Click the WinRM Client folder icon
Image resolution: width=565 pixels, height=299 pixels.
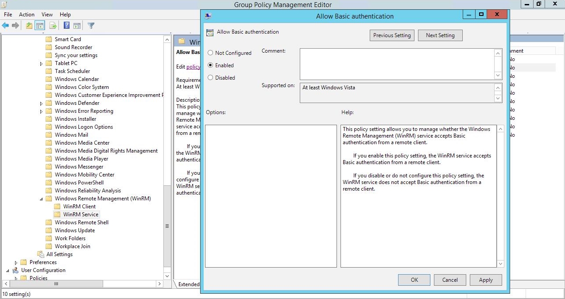57,207
